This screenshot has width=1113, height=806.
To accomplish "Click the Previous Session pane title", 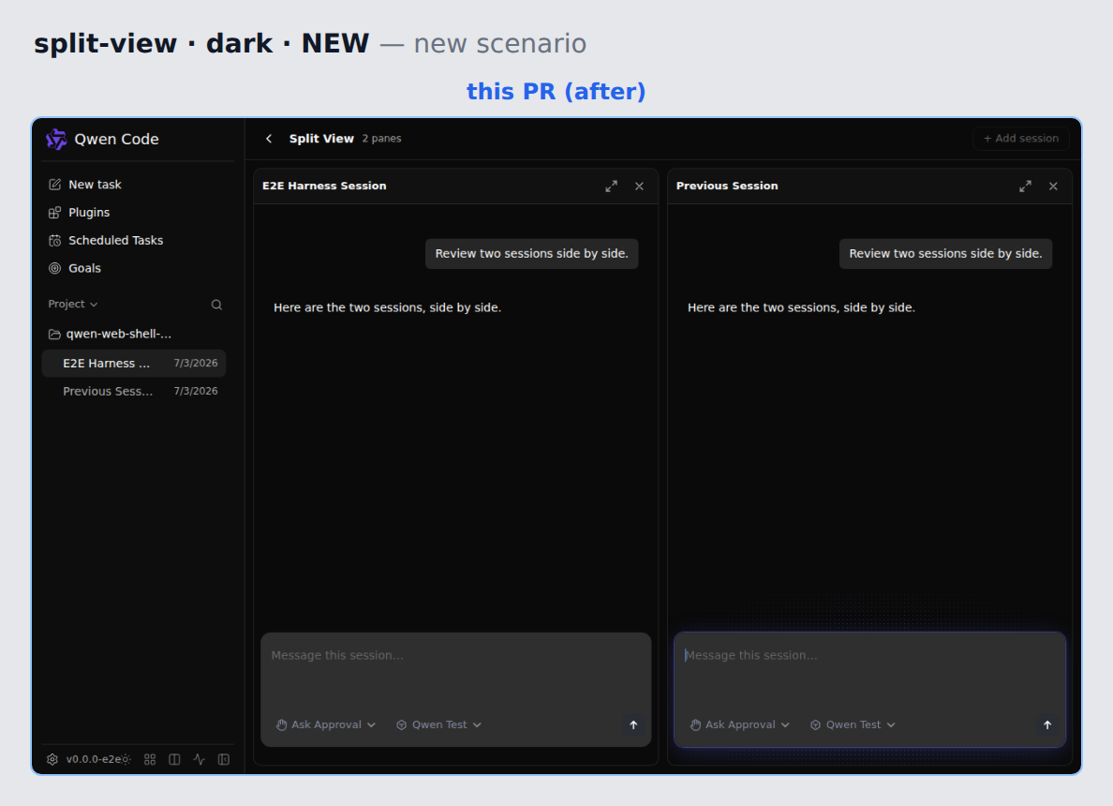I will click(x=727, y=187).
